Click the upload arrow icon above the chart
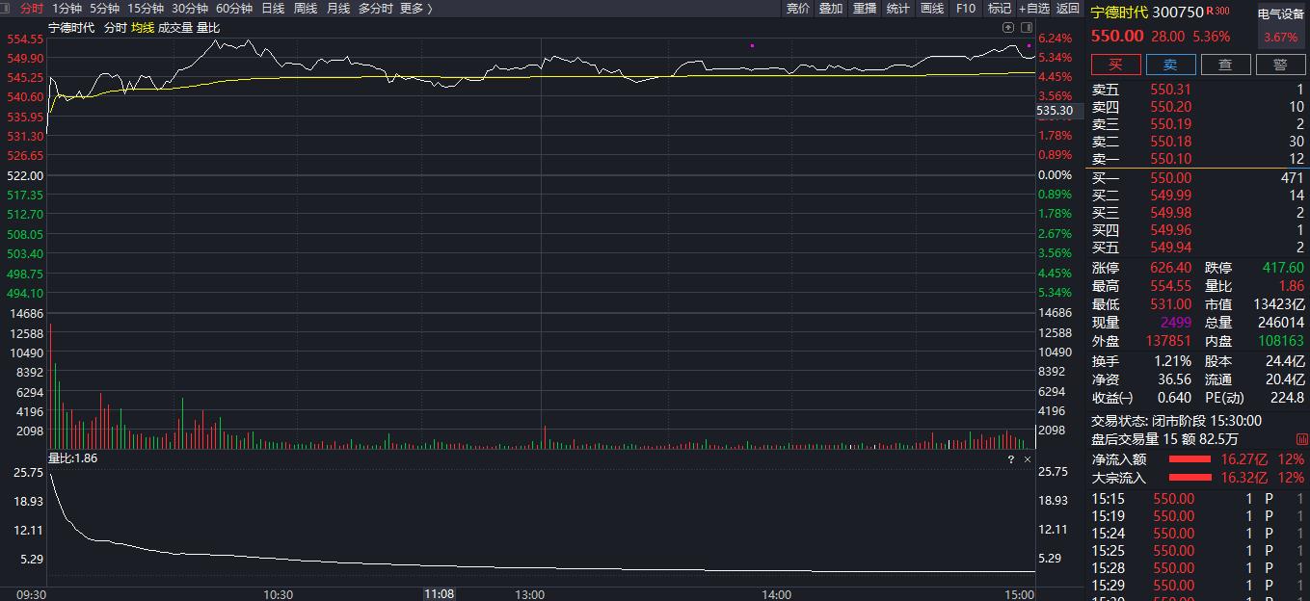Screen dimensions: 1310x601 (x=1008, y=27)
